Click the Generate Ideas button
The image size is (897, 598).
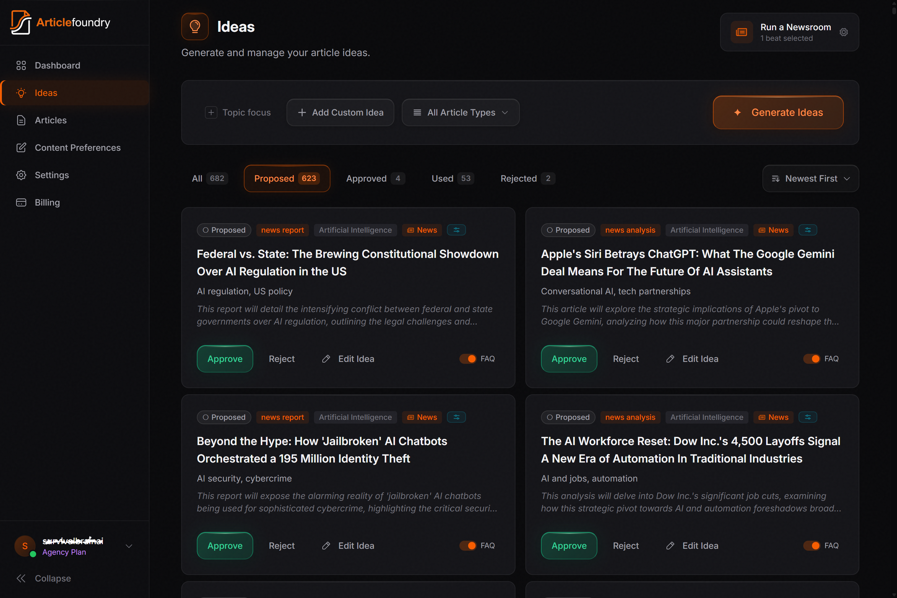pos(778,112)
